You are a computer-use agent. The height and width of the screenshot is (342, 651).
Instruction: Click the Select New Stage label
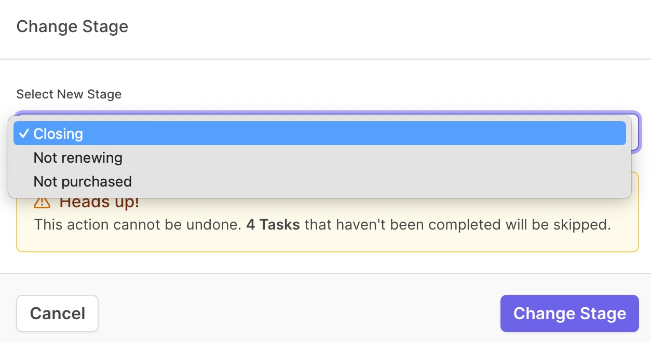click(x=69, y=94)
